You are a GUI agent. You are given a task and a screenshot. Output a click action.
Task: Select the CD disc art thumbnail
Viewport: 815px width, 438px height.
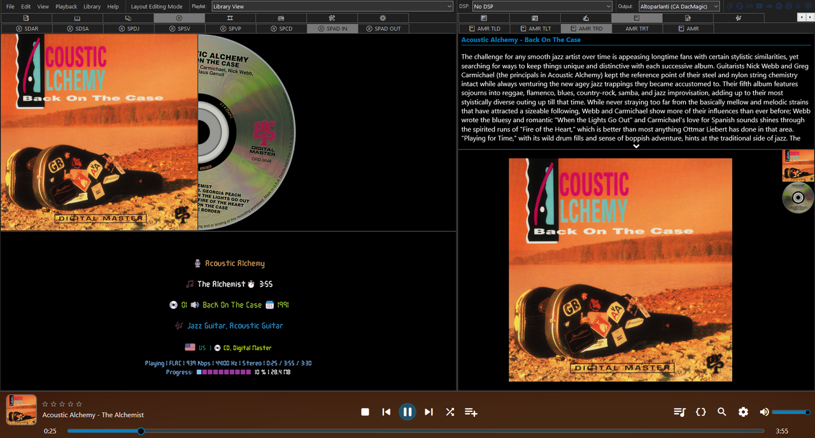(798, 198)
